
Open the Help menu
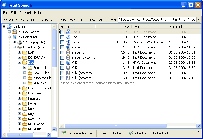[x=38, y=13]
